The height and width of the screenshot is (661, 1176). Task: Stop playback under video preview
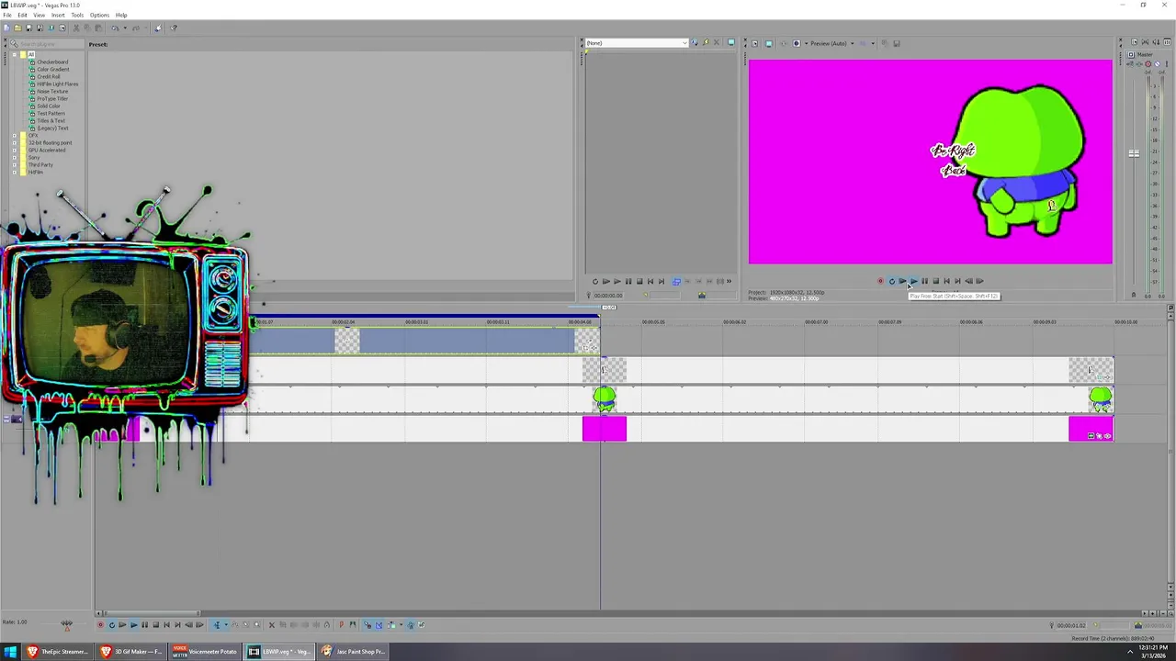tap(935, 281)
